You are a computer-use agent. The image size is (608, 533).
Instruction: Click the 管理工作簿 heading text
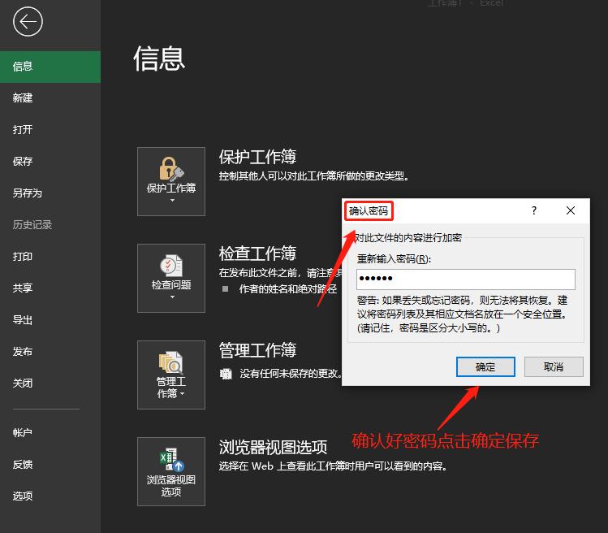click(x=257, y=350)
